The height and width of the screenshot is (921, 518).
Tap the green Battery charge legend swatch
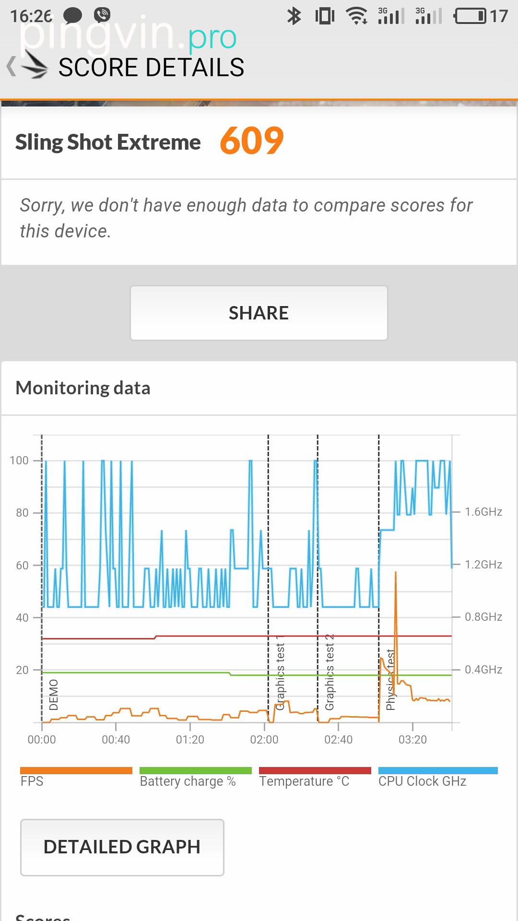click(195, 770)
